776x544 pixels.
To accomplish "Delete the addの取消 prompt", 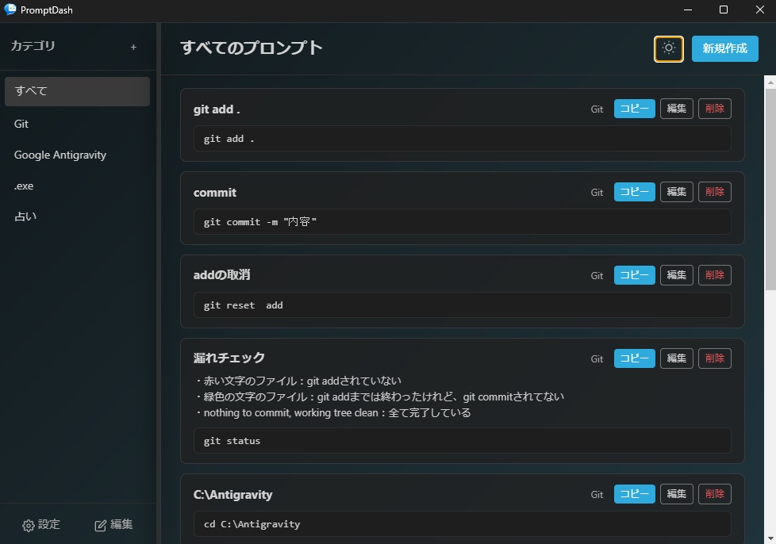I will point(715,275).
